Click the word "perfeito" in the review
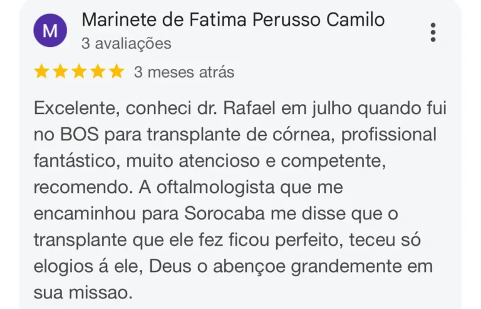 (x=304, y=240)
